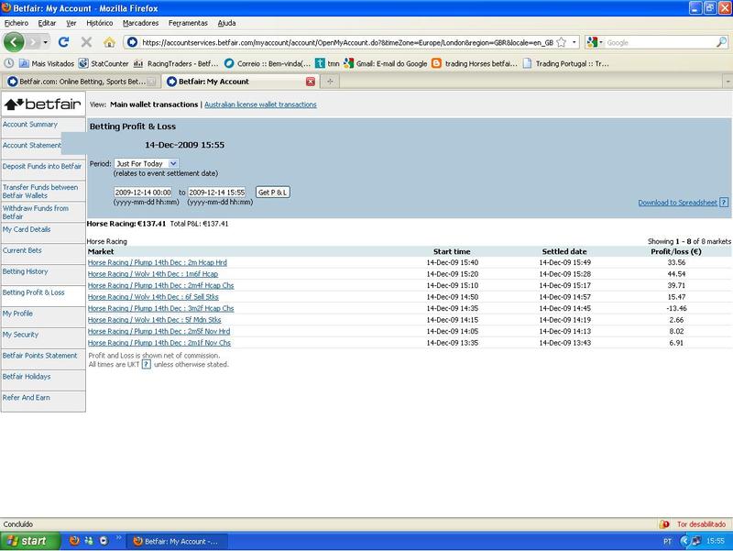Image resolution: width=733 pixels, height=551 pixels.
Task: Open the help icon beside Download to Spreadsheet
Action: pos(724,203)
